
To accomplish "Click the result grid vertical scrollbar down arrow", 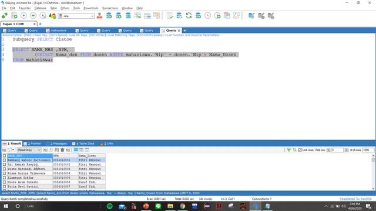I will click(374, 189).
